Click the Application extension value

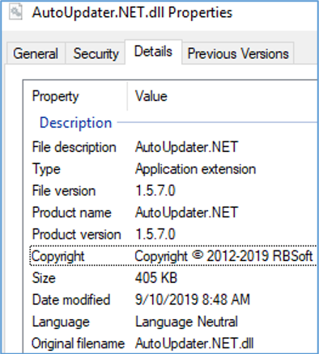click(x=196, y=170)
